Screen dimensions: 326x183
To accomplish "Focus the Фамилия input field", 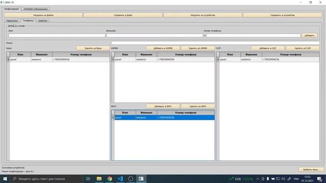I will 154,36.
